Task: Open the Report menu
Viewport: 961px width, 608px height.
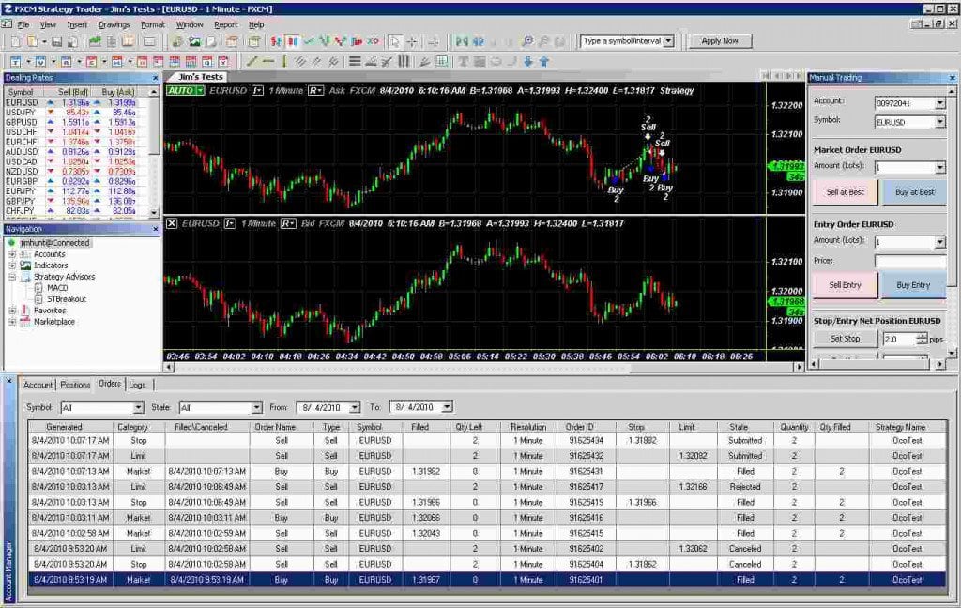Action: pos(225,25)
